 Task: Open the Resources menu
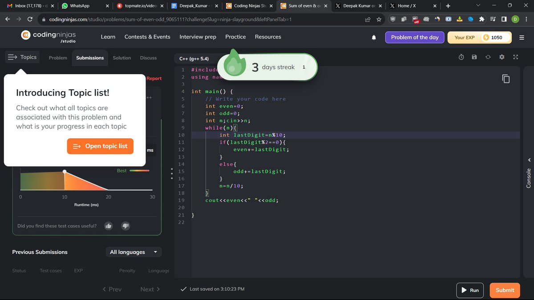pos(268,37)
